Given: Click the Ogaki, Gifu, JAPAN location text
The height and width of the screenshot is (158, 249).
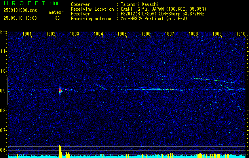Looking at the screenshot, I should pyautogui.click(x=163, y=9).
